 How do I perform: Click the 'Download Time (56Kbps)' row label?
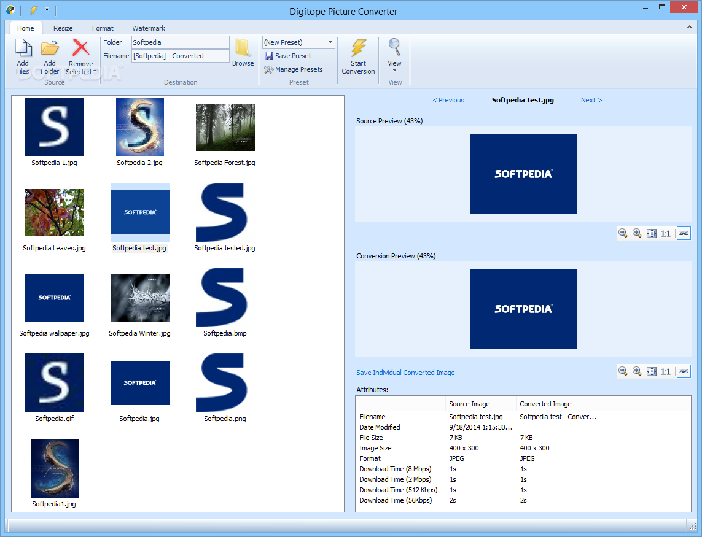point(396,500)
